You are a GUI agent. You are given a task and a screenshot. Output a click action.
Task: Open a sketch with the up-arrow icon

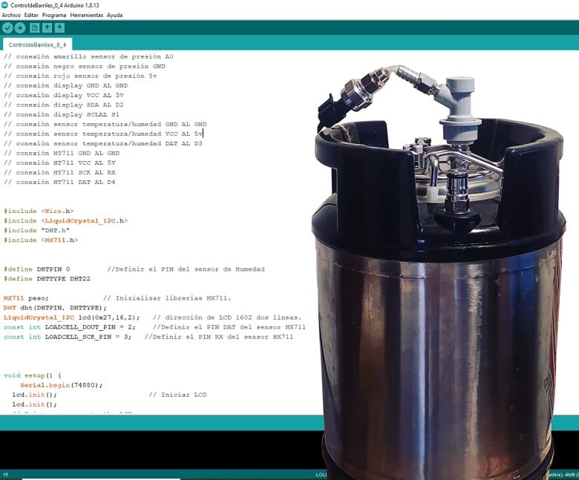click(x=47, y=27)
